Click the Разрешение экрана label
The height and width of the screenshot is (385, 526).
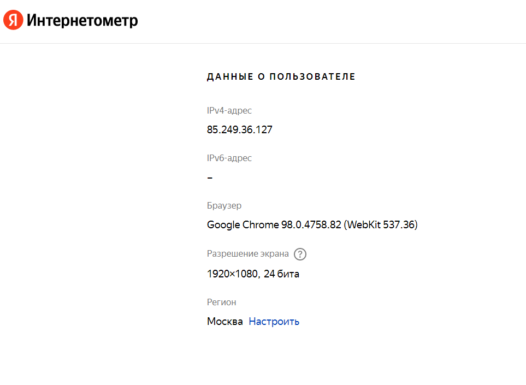tap(247, 253)
